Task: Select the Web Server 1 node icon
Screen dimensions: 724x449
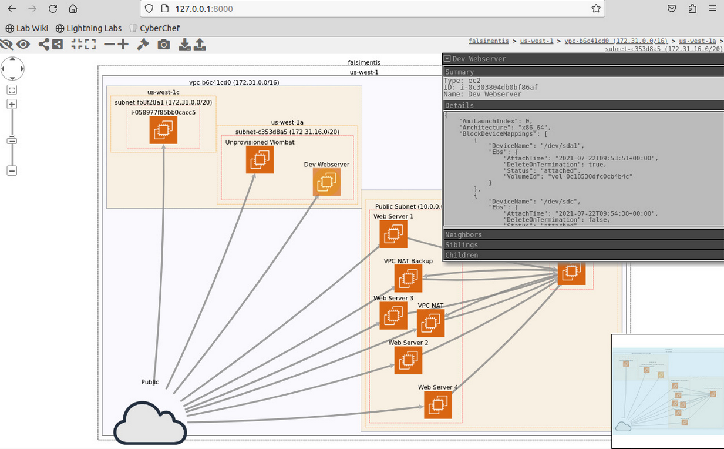Action: point(393,234)
